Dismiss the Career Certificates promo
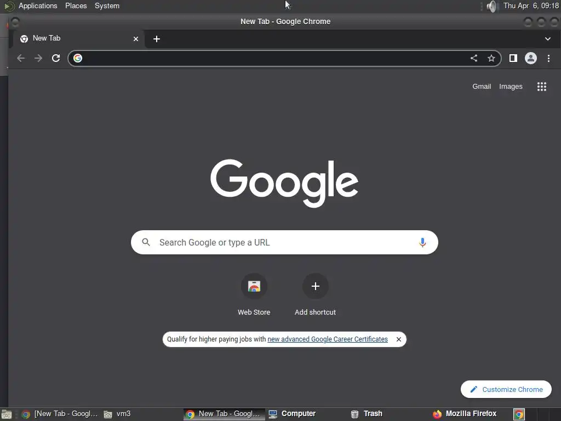The height and width of the screenshot is (421, 561). 399,339
